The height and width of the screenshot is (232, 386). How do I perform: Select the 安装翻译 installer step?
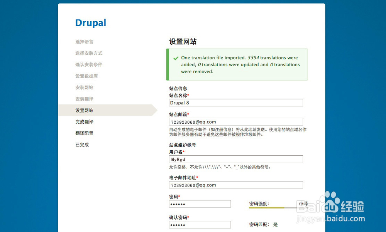[84, 99]
